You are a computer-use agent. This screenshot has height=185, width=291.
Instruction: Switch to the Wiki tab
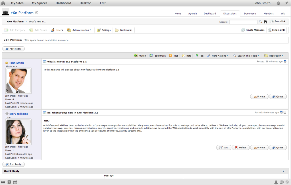click(x=283, y=14)
